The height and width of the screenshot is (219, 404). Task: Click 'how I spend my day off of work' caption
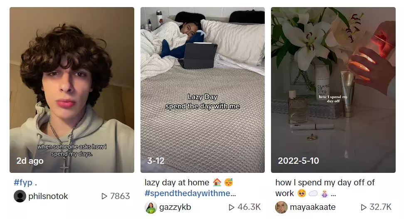pos(325,188)
